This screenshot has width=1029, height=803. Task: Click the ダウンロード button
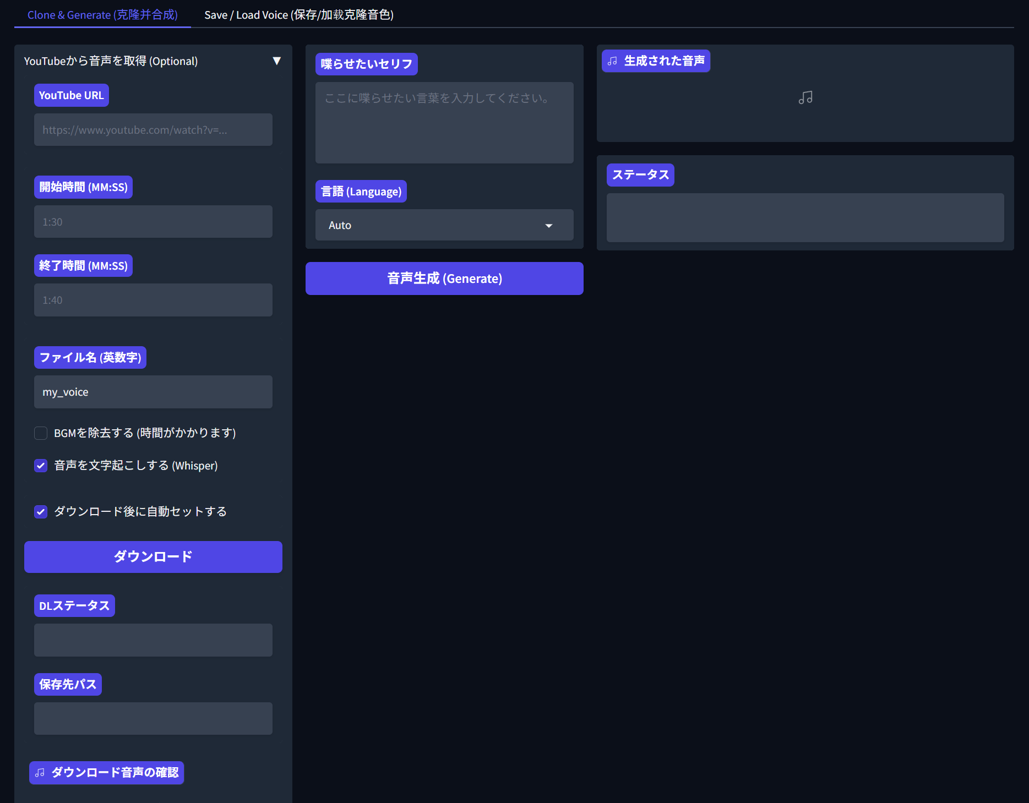153,556
